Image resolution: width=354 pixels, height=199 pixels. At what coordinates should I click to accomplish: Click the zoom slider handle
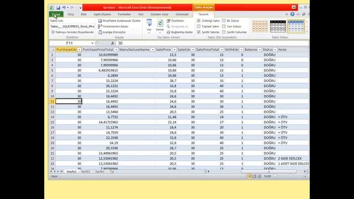pyautogui.click(x=290, y=176)
